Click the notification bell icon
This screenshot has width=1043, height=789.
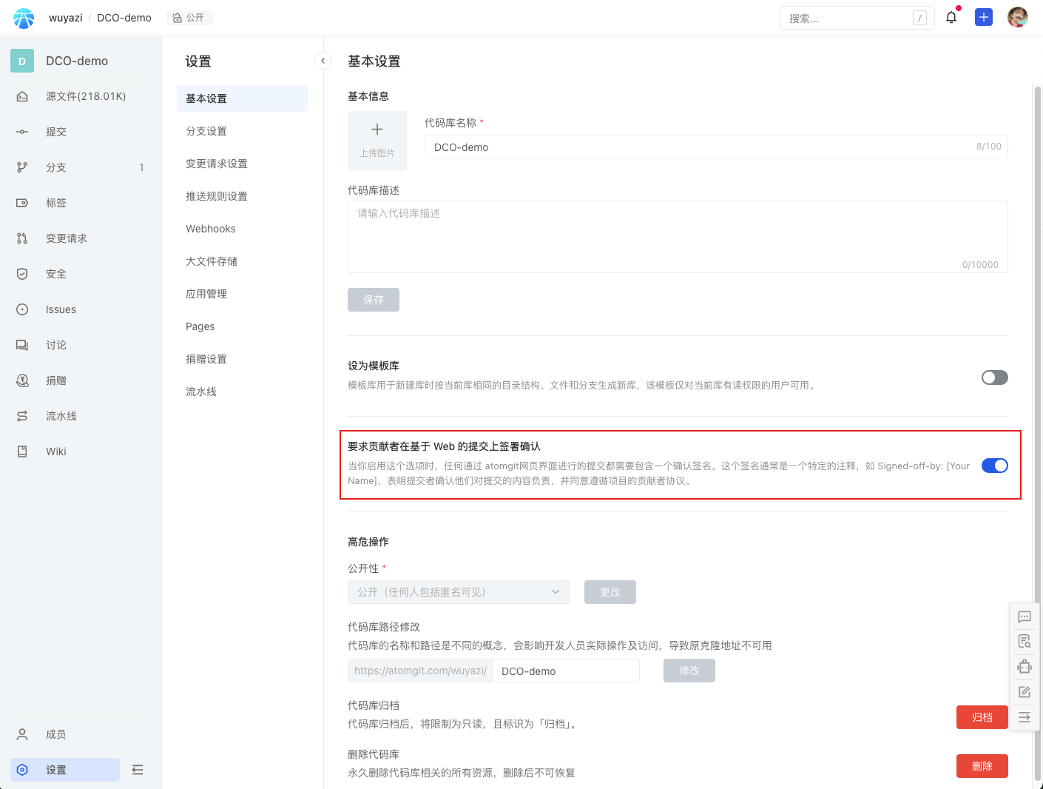click(951, 18)
